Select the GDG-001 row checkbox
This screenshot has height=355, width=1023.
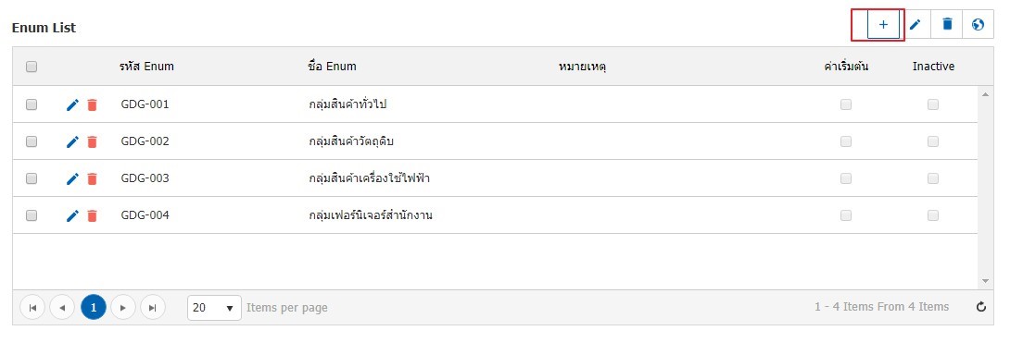[32, 104]
